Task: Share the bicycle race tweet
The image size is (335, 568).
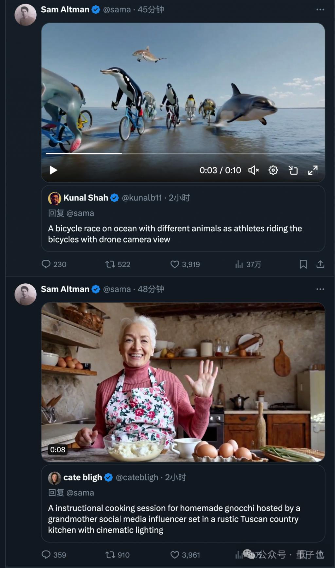Action: click(320, 264)
